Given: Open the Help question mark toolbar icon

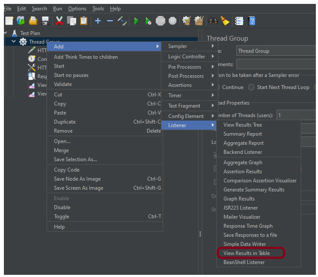Looking at the screenshot, I should pos(252,21).
